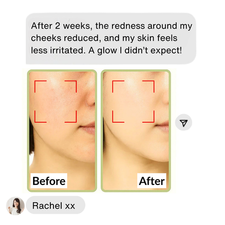Click the text "A glow I didn't expect!"
The height and width of the screenshot is (225, 225).
[x=135, y=51]
